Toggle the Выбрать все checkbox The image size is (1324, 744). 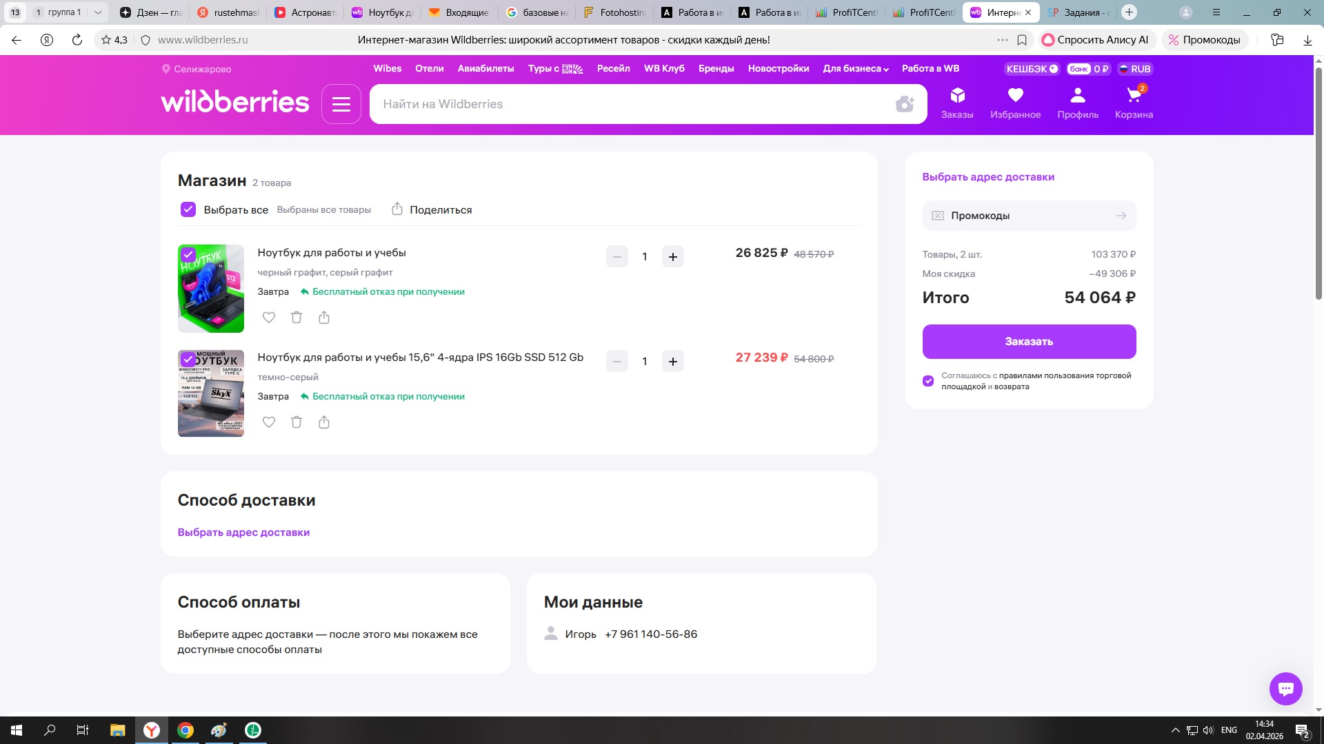[x=188, y=209]
